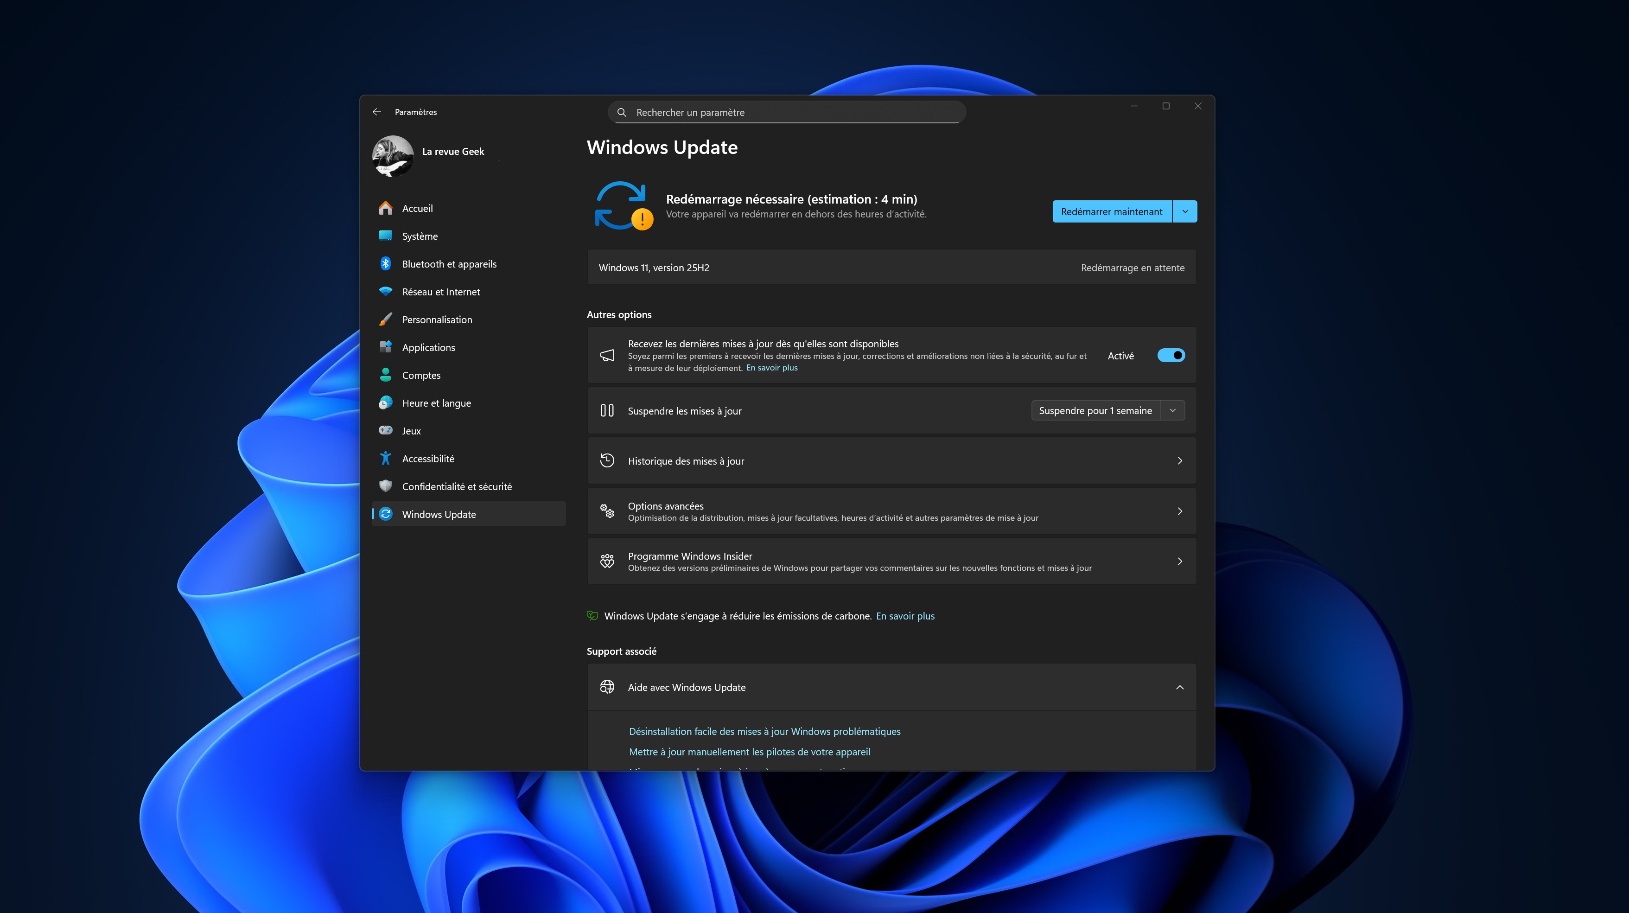This screenshot has height=913, width=1629.
Task: Click the Accessibilité person icon
Action: pos(385,459)
